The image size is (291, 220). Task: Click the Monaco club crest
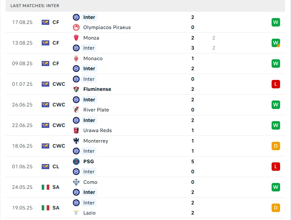click(76, 58)
